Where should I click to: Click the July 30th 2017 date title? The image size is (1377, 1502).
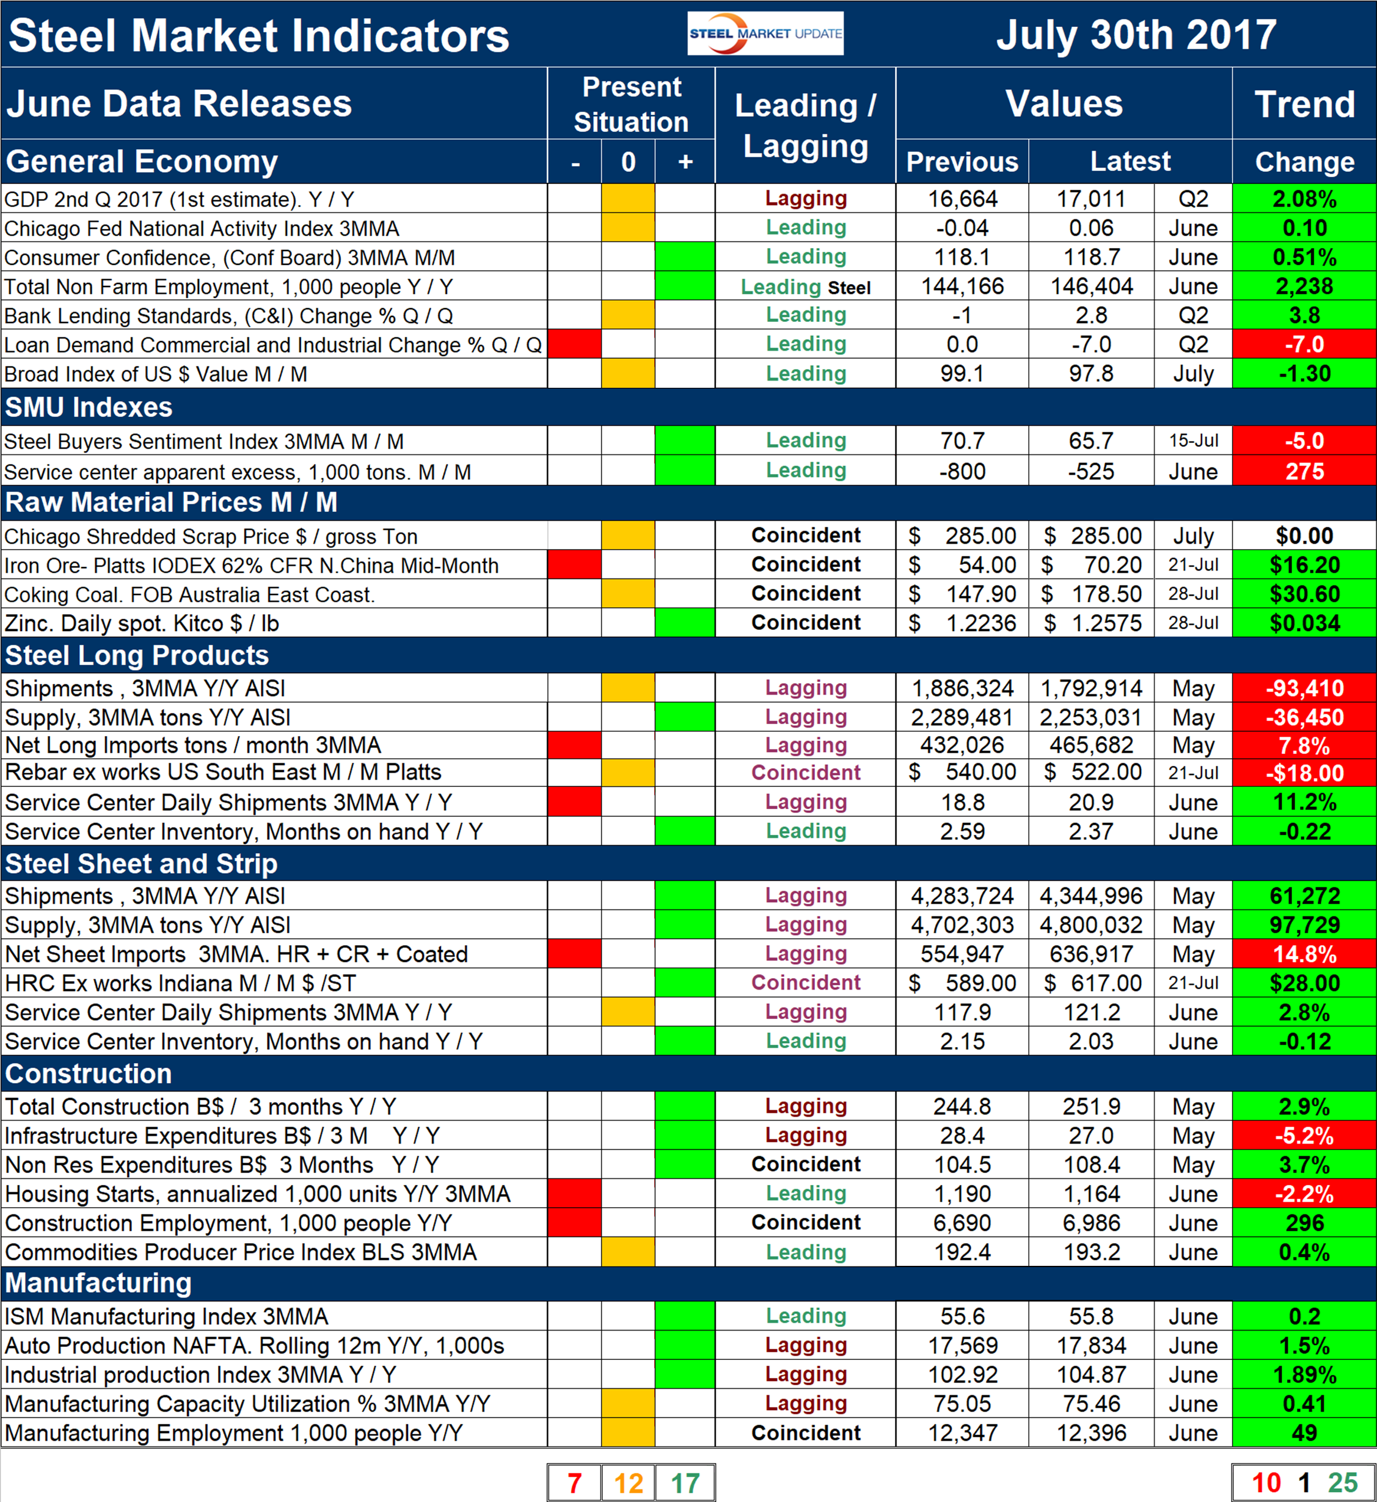[1136, 35]
